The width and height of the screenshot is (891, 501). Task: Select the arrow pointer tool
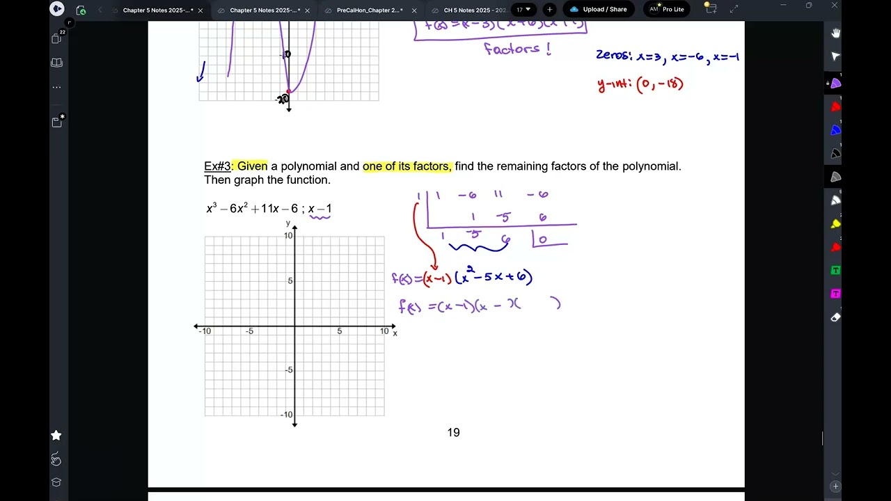836,56
